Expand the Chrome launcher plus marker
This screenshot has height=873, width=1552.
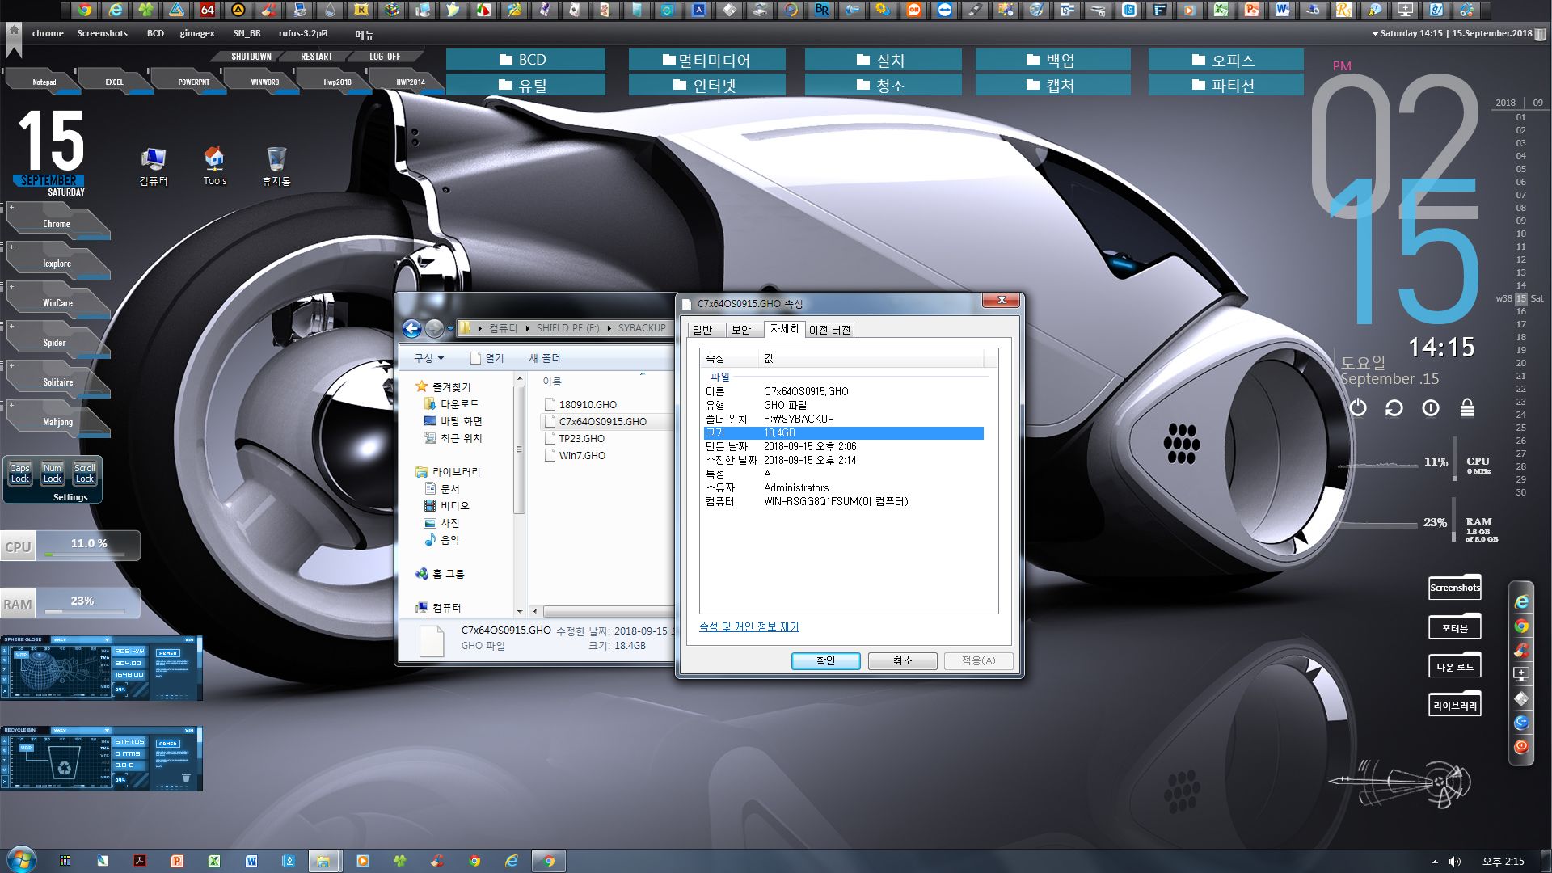point(11,208)
